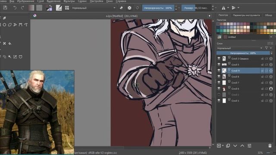Viewport: 276px width, 155px height.
Task: Hide layer Слой 8
Action: click(x=219, y=77)
